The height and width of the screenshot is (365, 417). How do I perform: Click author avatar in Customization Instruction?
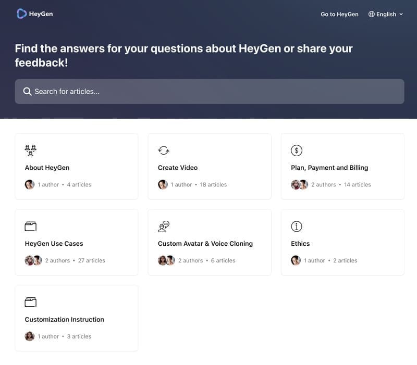click(x=30, y=336)
